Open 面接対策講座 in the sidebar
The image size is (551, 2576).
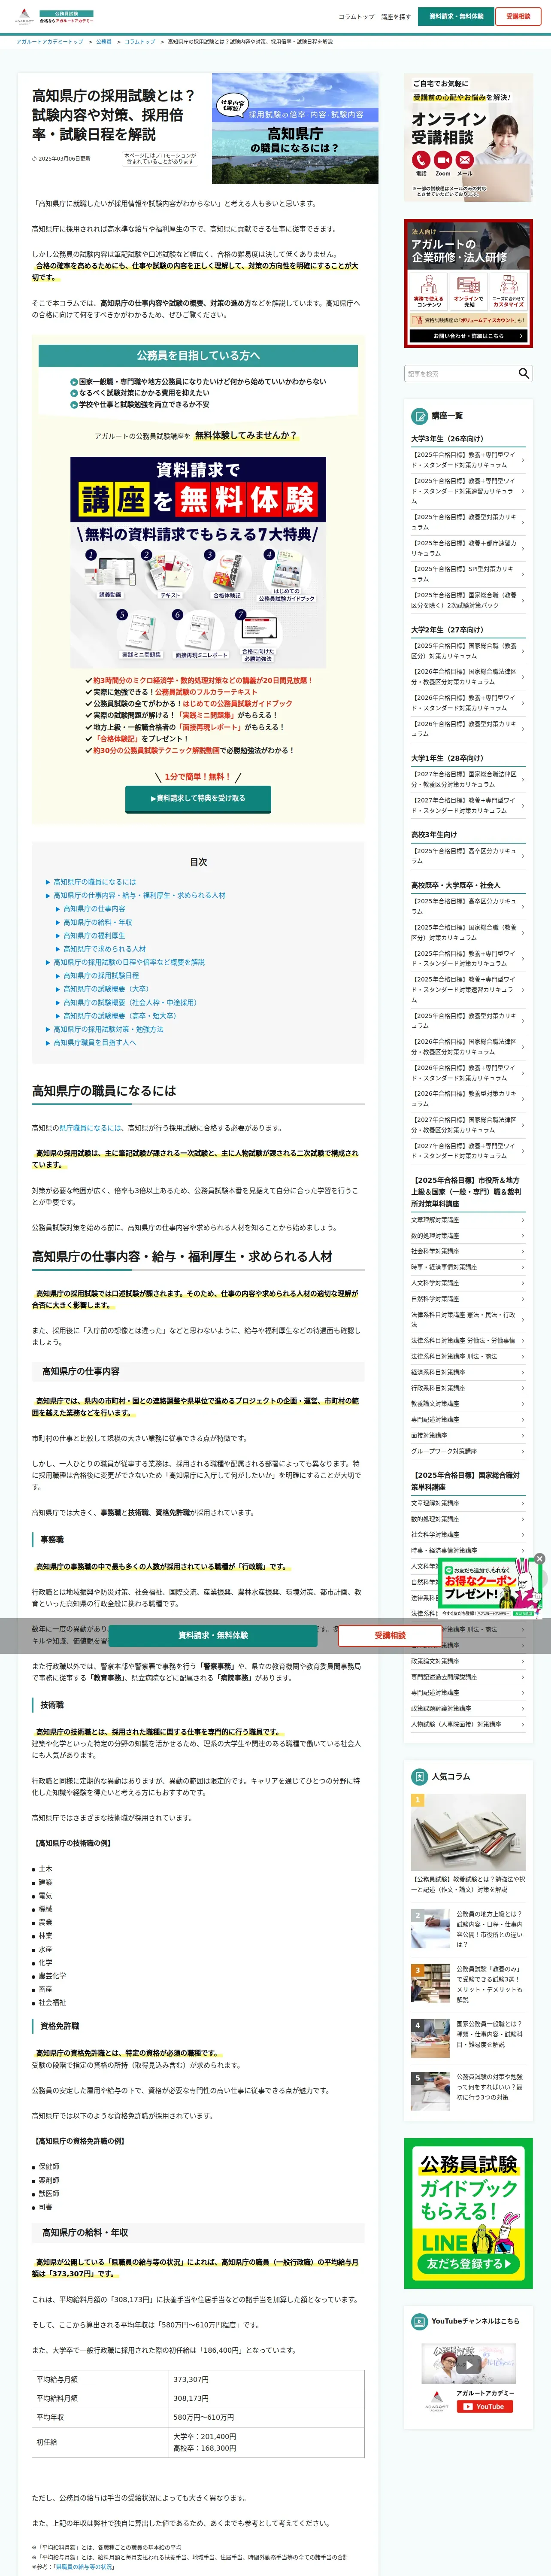tap(468, 1435)
